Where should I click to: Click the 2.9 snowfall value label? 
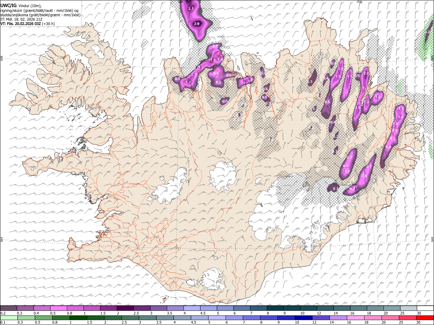point(197,24)
